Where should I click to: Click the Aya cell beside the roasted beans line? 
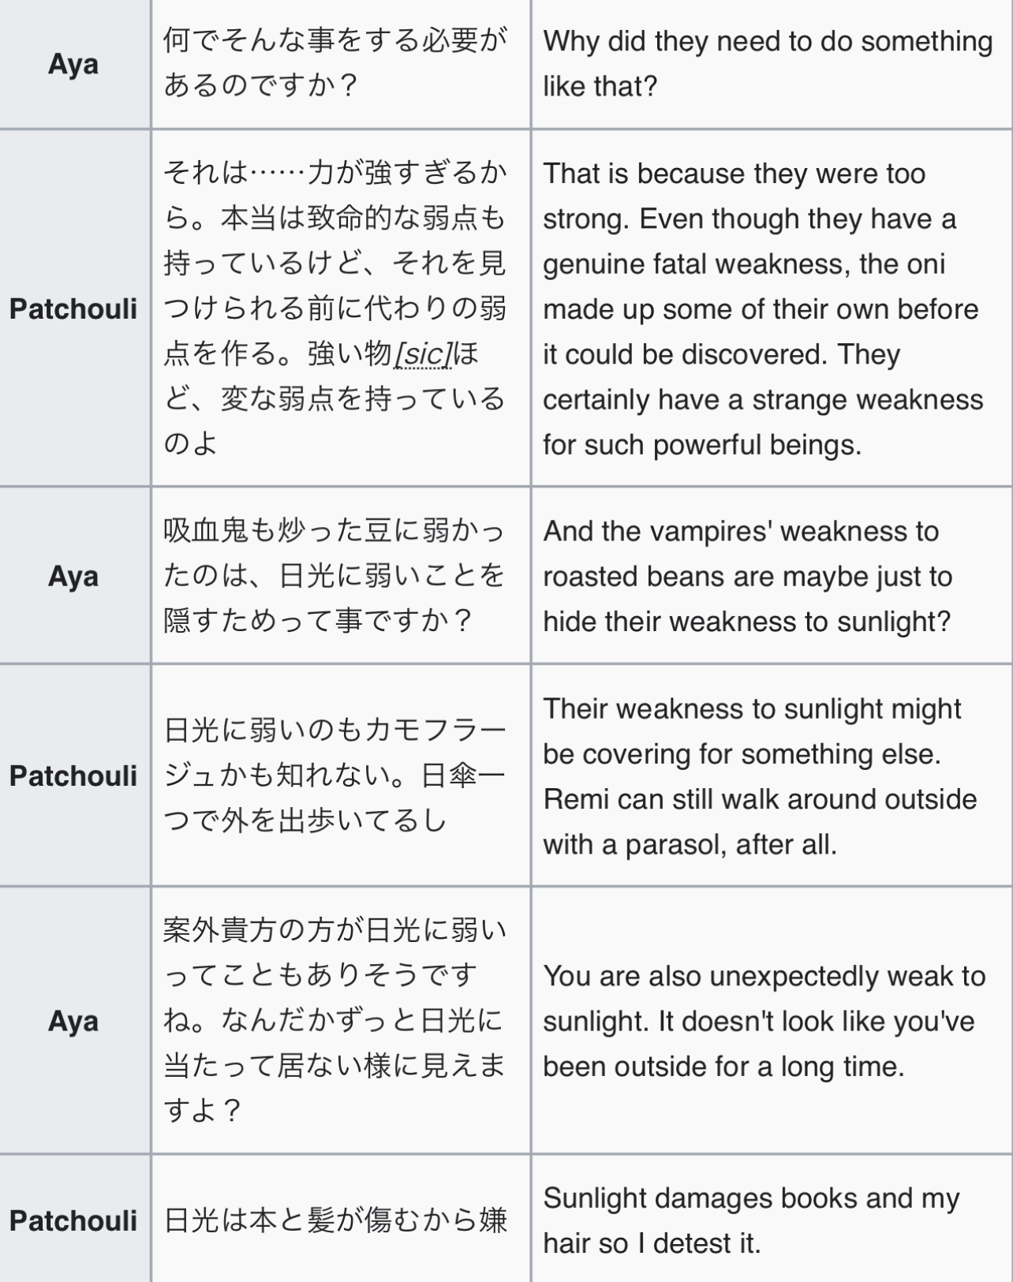[x=74, y=576]
